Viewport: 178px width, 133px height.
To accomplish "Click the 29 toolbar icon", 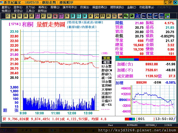I will (x=96, y=16).
